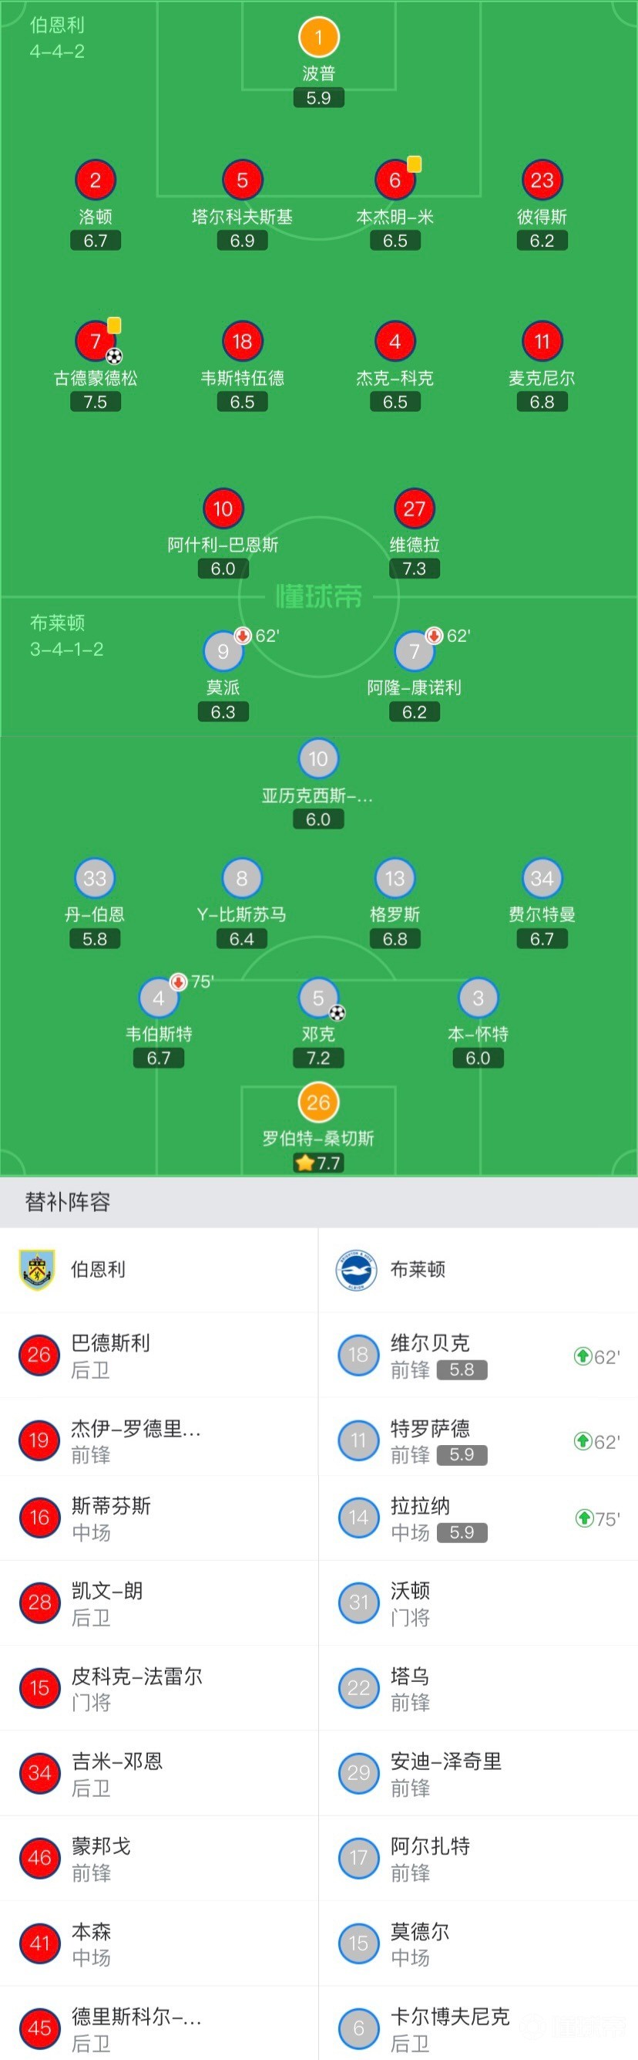
Task: Select substitute 维尔贝克 number 18 row
Action: coord(478,1356)
